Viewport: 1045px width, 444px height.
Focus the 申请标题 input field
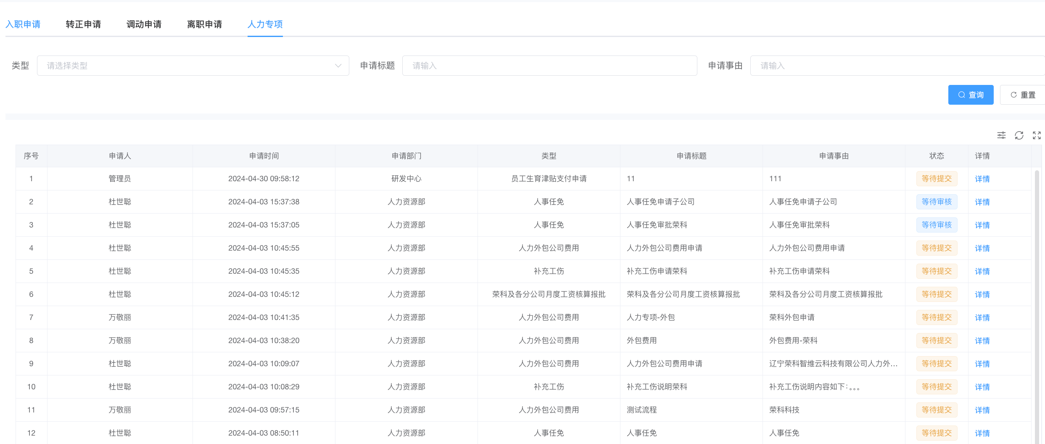coord(549,66)
